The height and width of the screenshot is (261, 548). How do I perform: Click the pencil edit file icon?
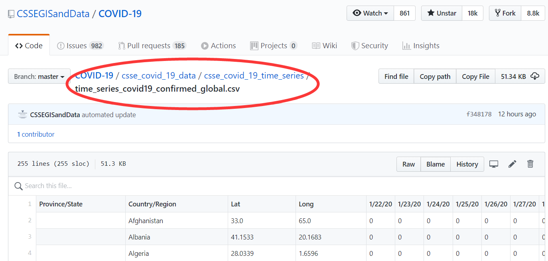coord(512,164)
